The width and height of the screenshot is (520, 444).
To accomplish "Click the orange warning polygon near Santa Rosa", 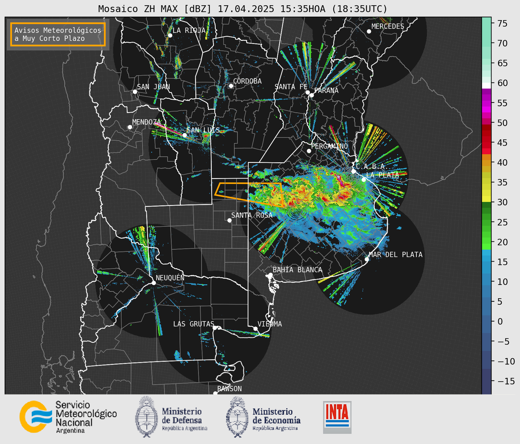I will coord(249,195).
